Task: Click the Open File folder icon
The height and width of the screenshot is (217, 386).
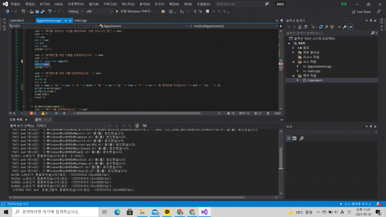Action: coord(31,11)
